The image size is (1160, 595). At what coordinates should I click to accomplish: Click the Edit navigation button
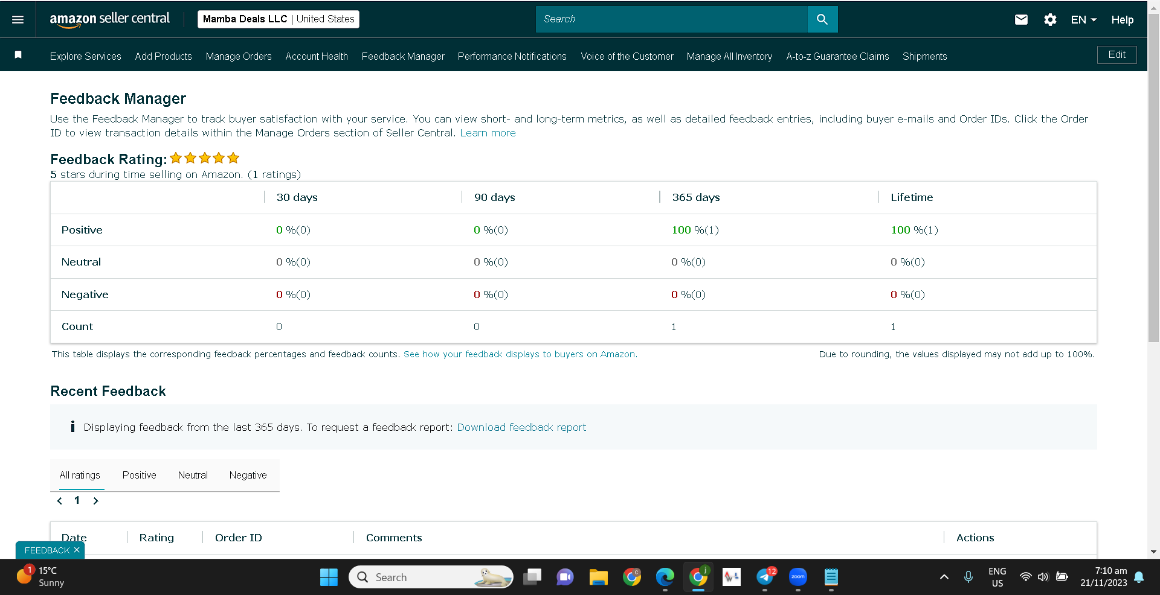pos(1116,55)
